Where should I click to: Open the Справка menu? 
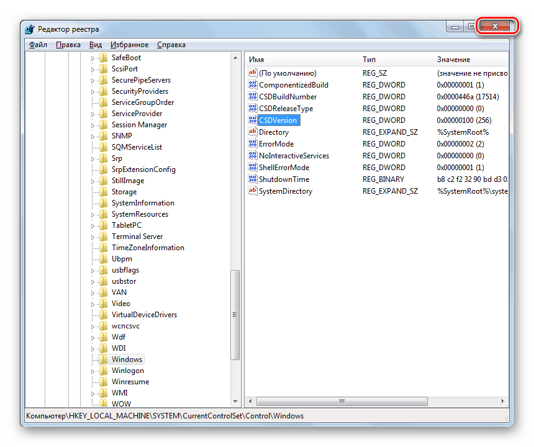pos(171,45)
